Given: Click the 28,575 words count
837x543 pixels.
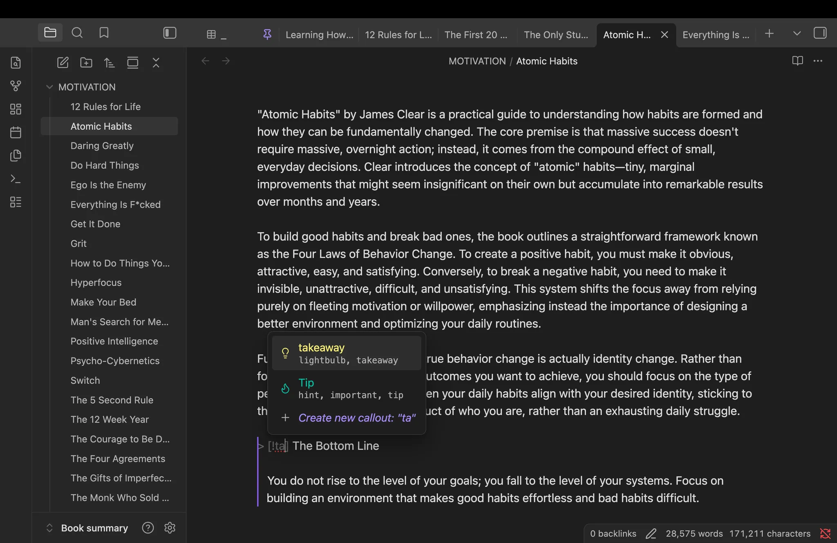Looking at the screenshot, I should [x=694, y=534].
